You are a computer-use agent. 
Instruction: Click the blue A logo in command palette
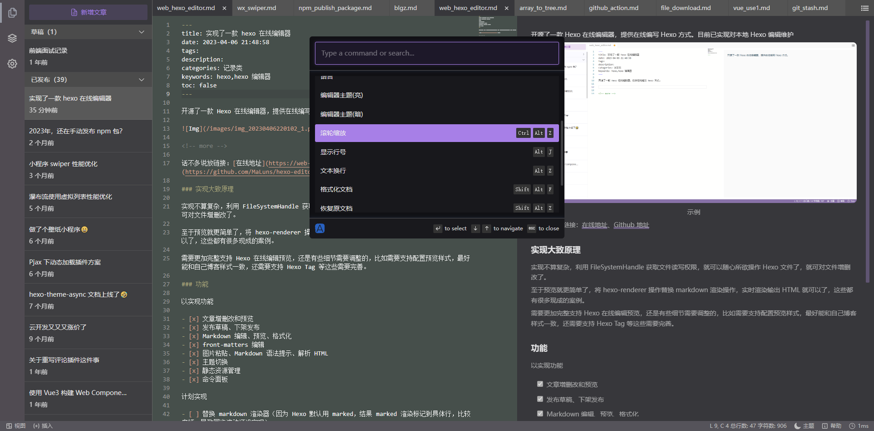(x=320, y=228)
